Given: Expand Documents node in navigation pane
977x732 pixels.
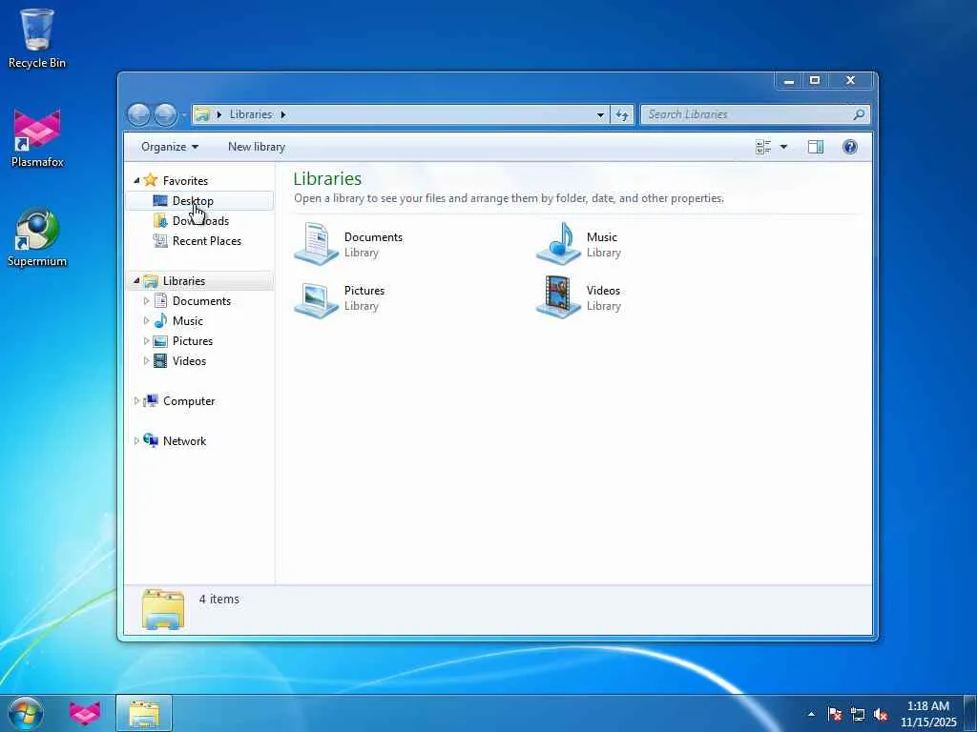Looking at the screenshot, I should [x=146, y=301].
